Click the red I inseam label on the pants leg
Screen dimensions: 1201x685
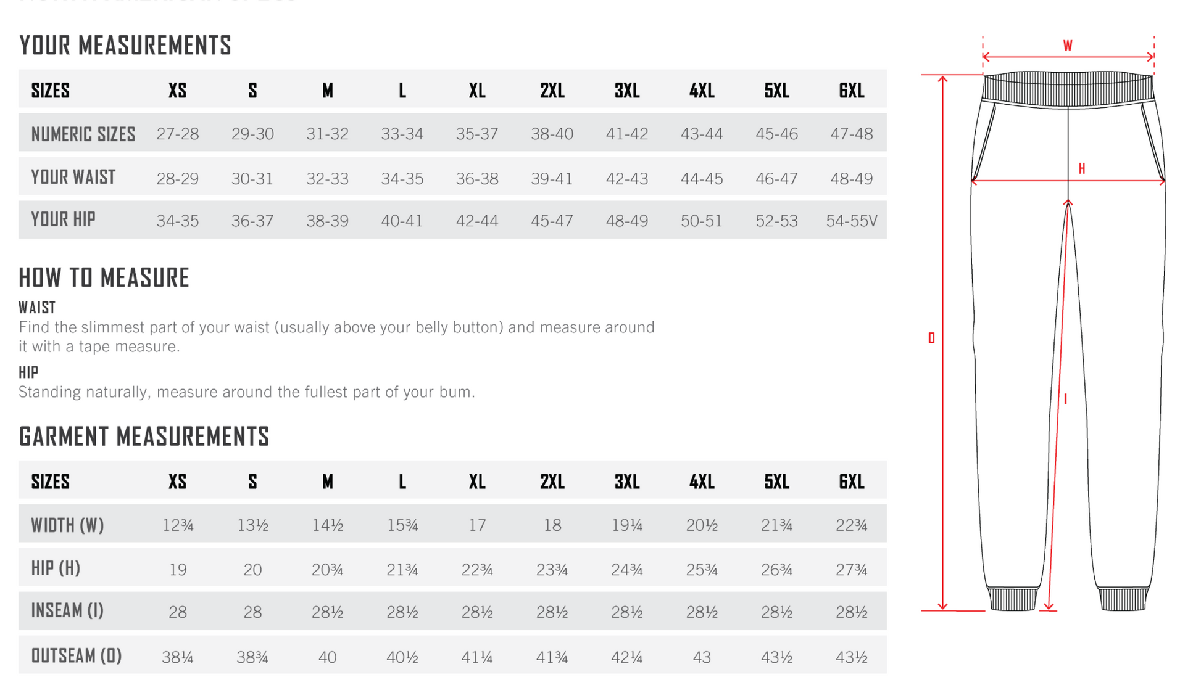[x=1065, y=400]
